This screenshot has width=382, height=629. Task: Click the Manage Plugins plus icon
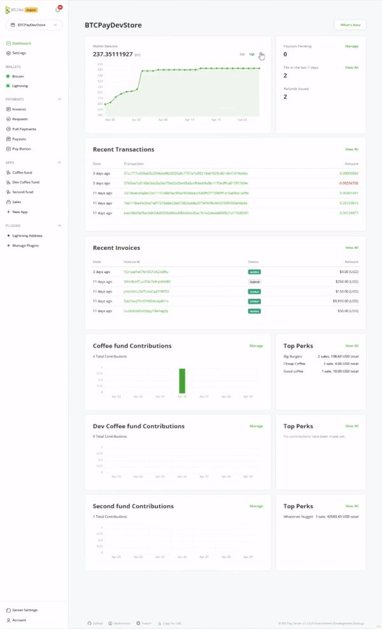[x=8, y=245]
